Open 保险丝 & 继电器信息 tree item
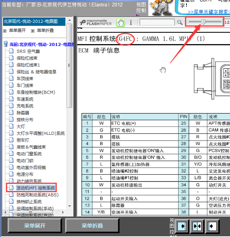This screenshot has width=230, height=237. 36,72
